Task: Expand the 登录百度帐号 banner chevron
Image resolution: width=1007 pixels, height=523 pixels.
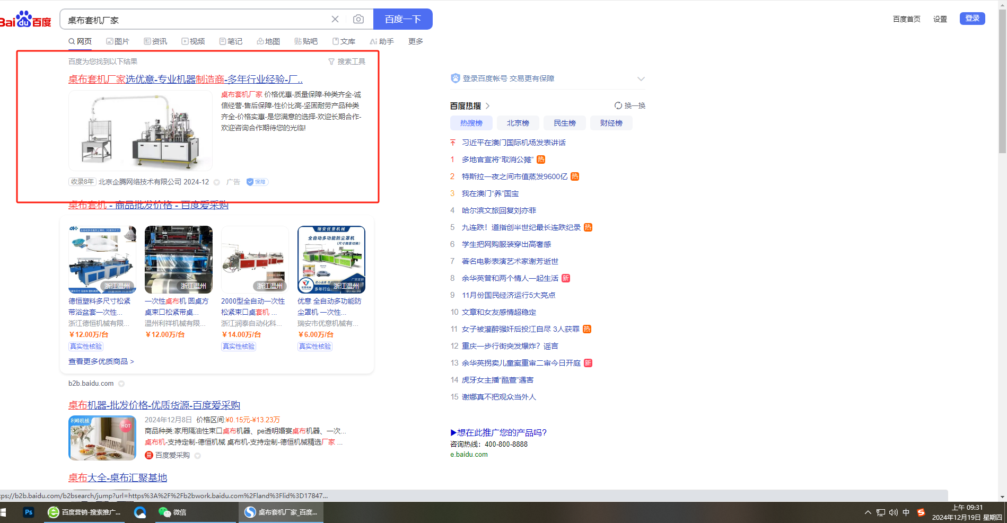Action: click(x=641, y=79)
